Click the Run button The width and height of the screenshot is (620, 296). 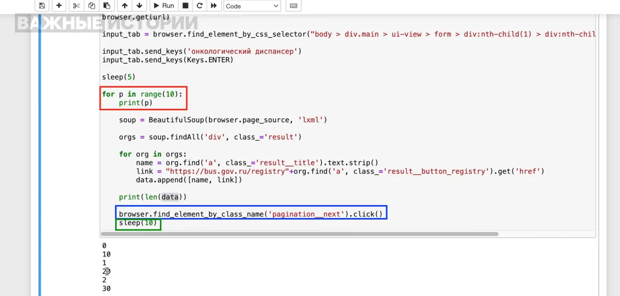(x=164, y=6)
